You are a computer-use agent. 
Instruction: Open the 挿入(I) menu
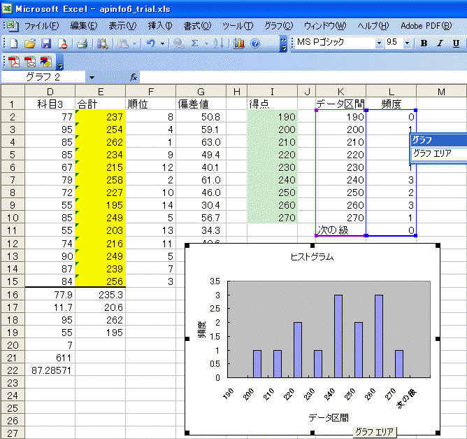coord(160,25)
